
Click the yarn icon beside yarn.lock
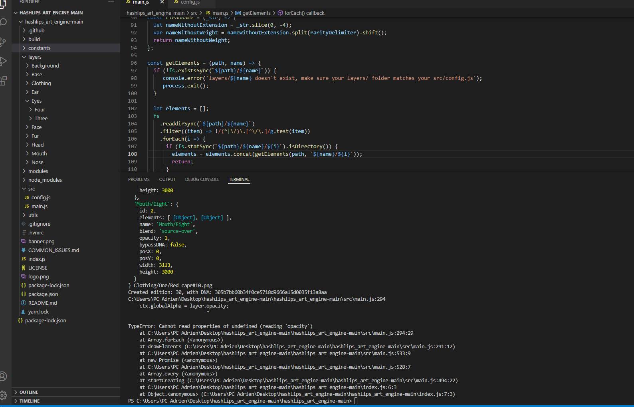pos(24,312)
